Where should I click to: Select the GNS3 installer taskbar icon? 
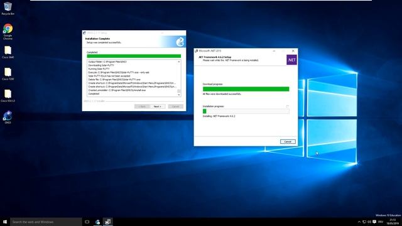tap(97, 222)
